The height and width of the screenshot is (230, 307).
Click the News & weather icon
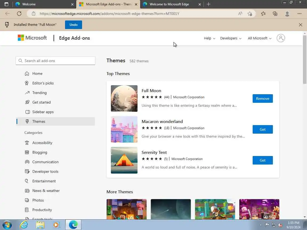coord(27,191)
